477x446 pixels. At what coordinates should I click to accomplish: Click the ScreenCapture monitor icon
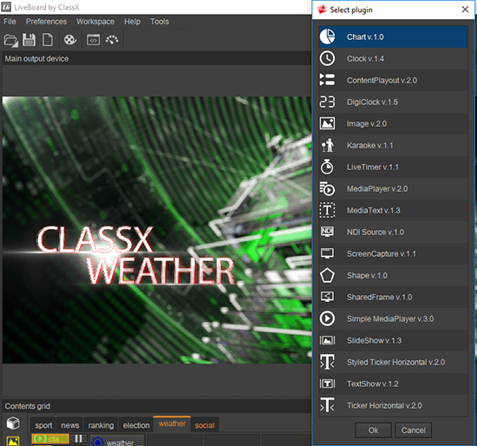pos(327,253)
